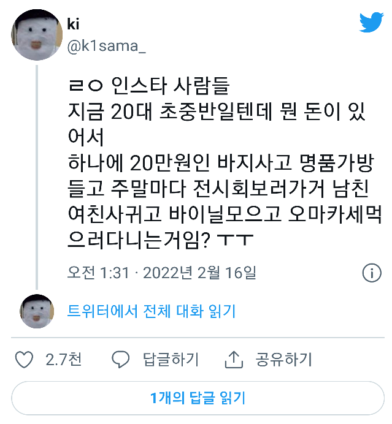
Task: Open '트위터에서 전체 대화 읽기' link
Action: pos(152,311)
